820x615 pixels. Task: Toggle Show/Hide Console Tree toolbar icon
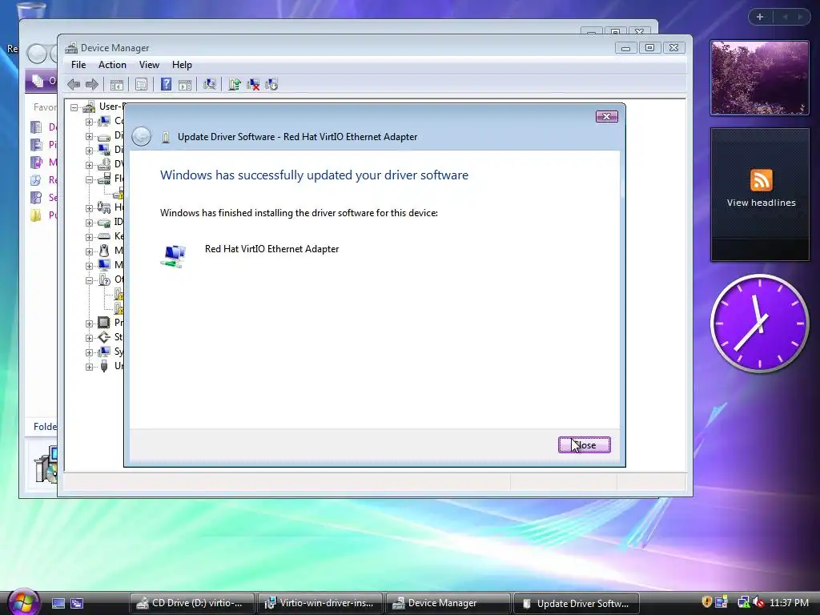click(x=117, y=85)
